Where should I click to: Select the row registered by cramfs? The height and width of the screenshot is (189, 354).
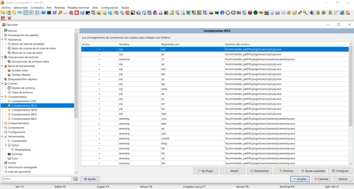(x=215, y=138)
